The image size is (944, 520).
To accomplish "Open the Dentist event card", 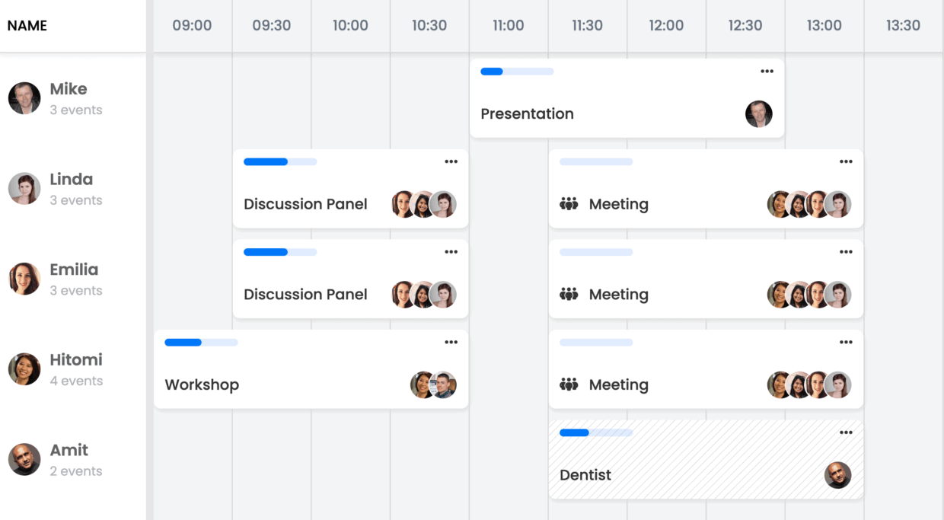I will click(x=706, y=460).
